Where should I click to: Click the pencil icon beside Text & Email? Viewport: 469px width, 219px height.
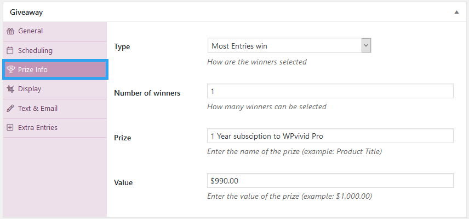[10, 108]
